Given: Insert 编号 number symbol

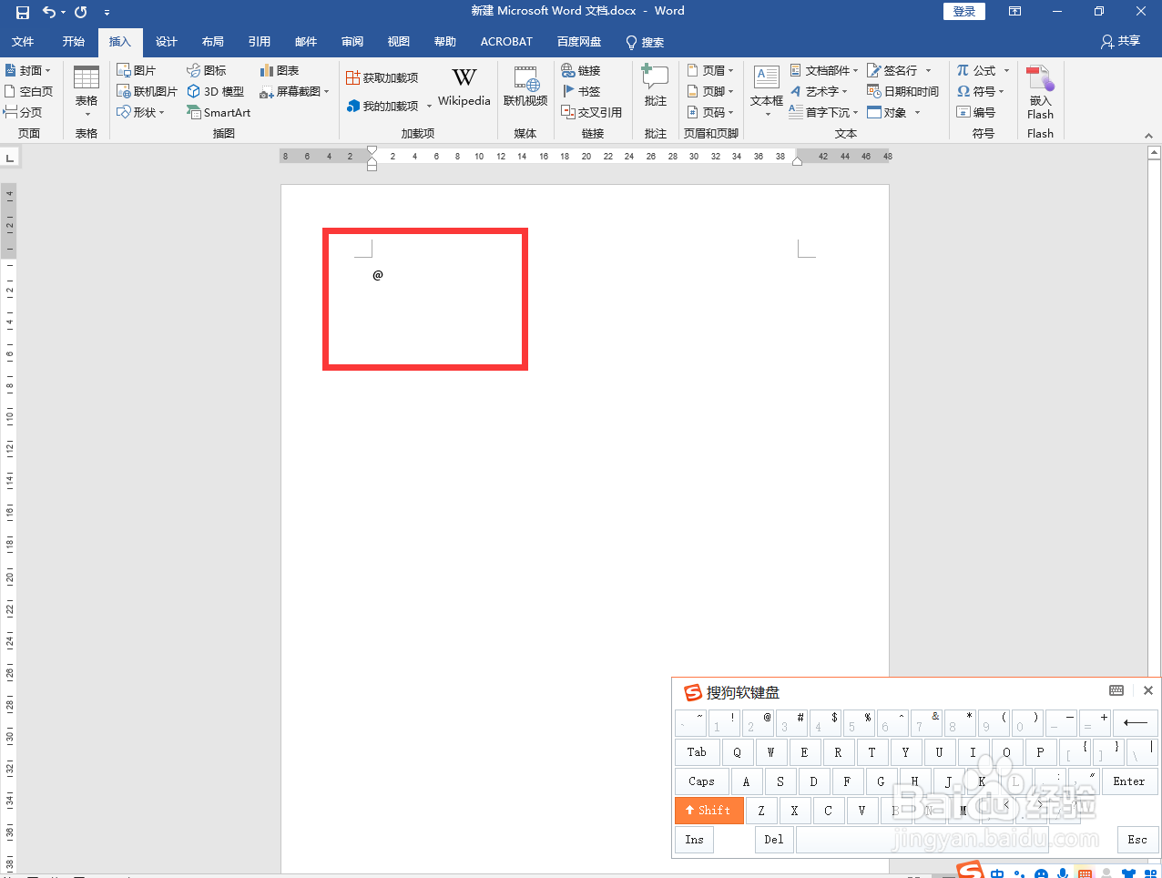Looking at the screenshot, I should coord(976,112).
